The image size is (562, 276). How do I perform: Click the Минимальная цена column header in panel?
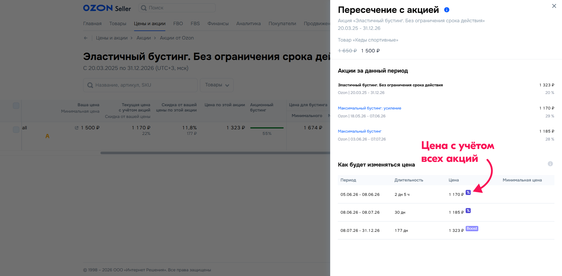pos(522,180)
